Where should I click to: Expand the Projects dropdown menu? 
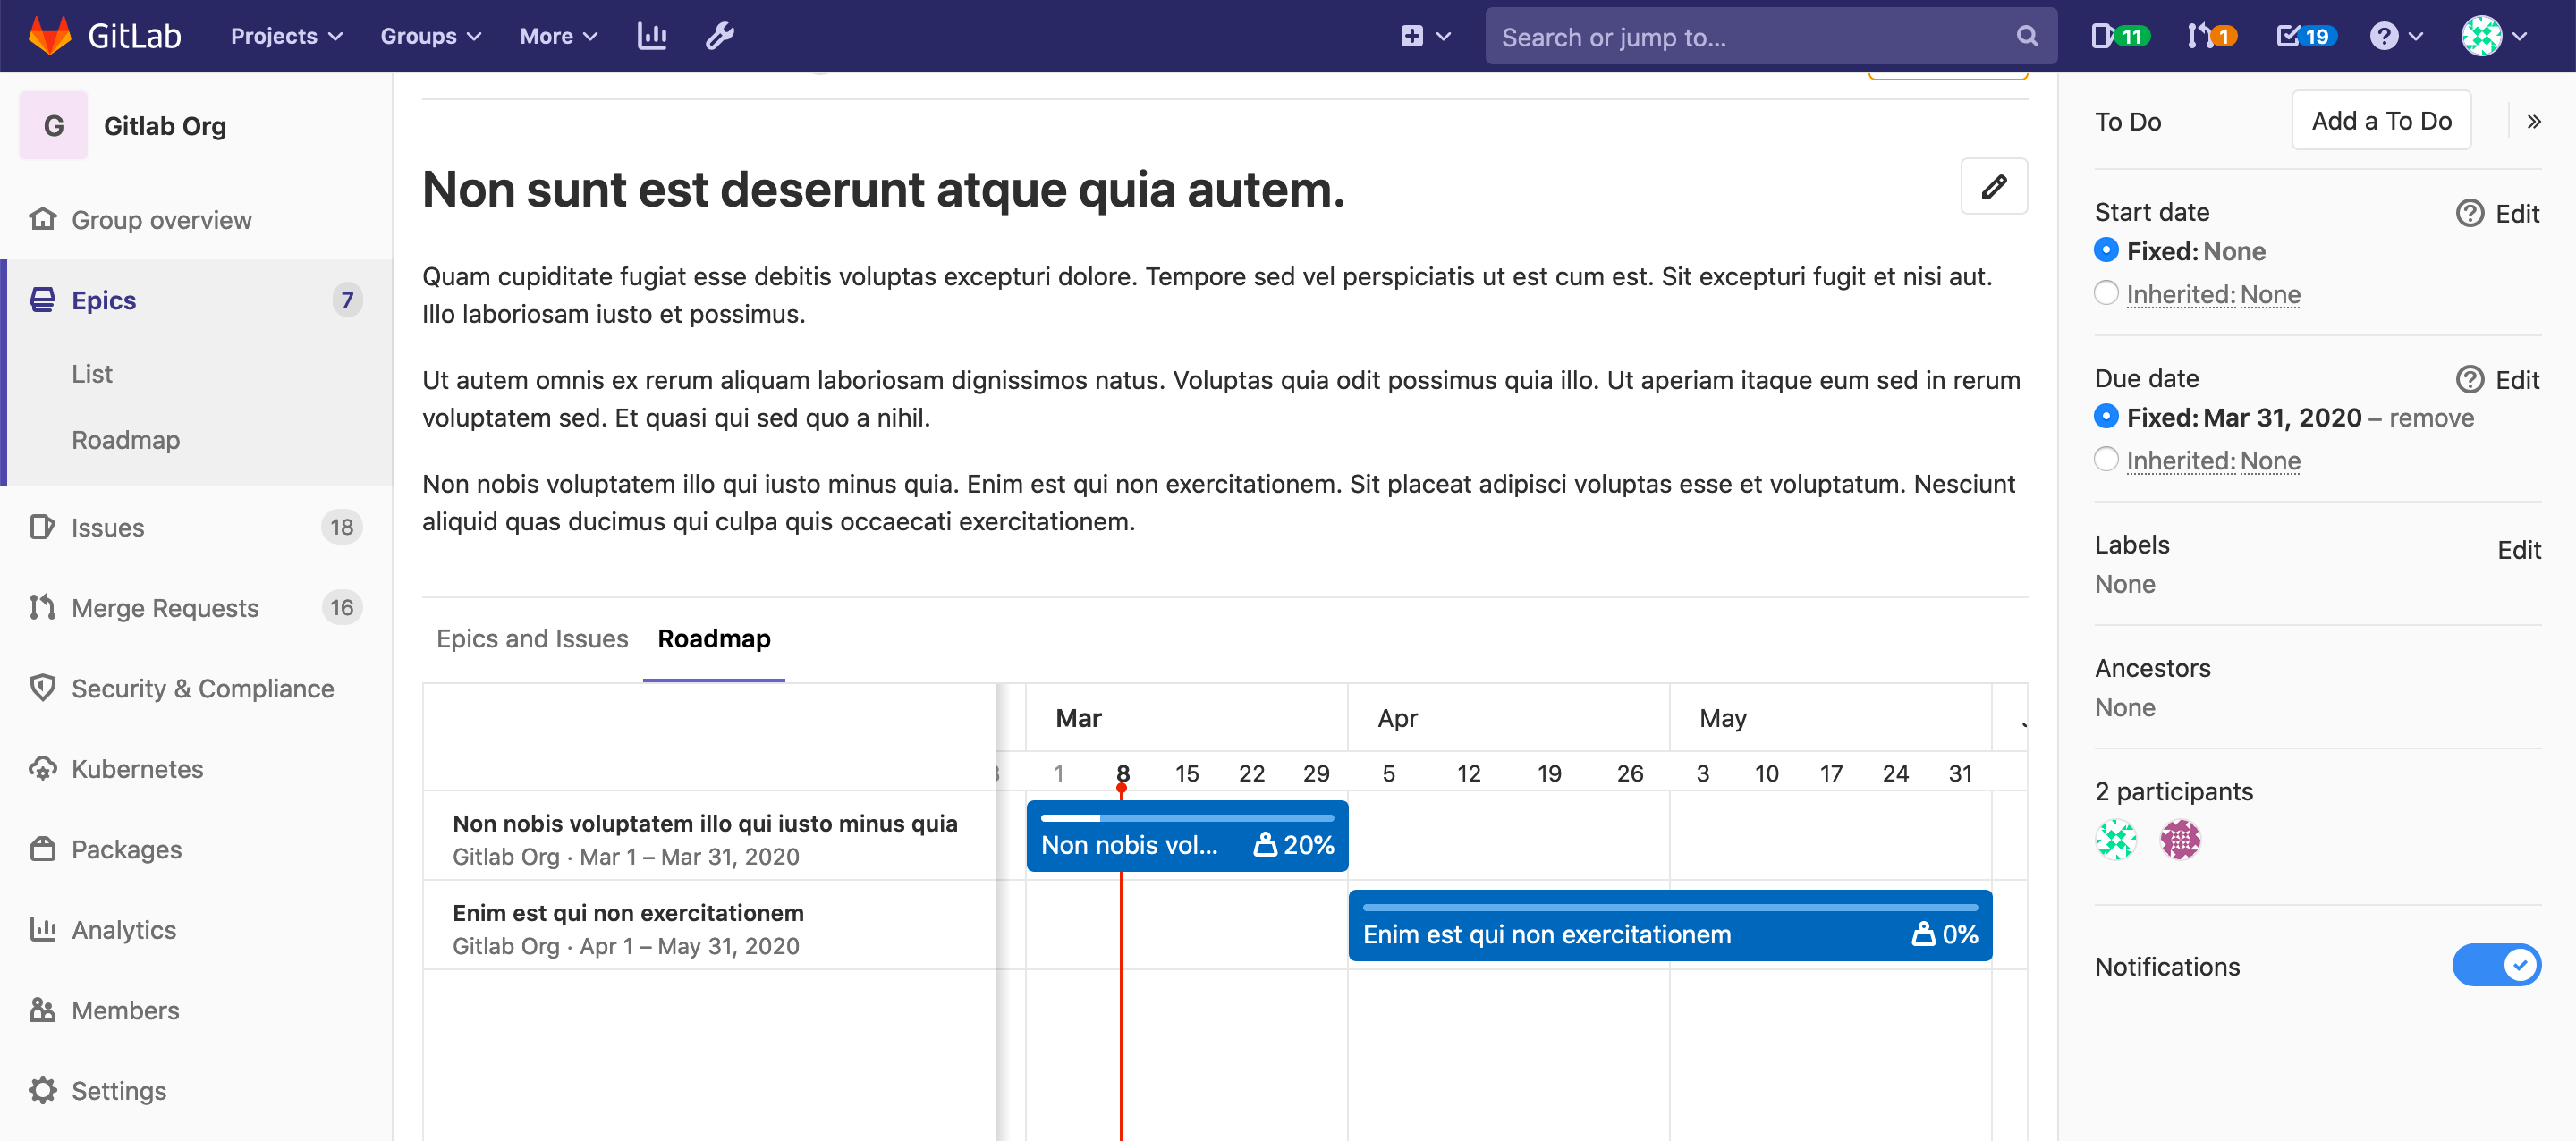click(286, 36)
